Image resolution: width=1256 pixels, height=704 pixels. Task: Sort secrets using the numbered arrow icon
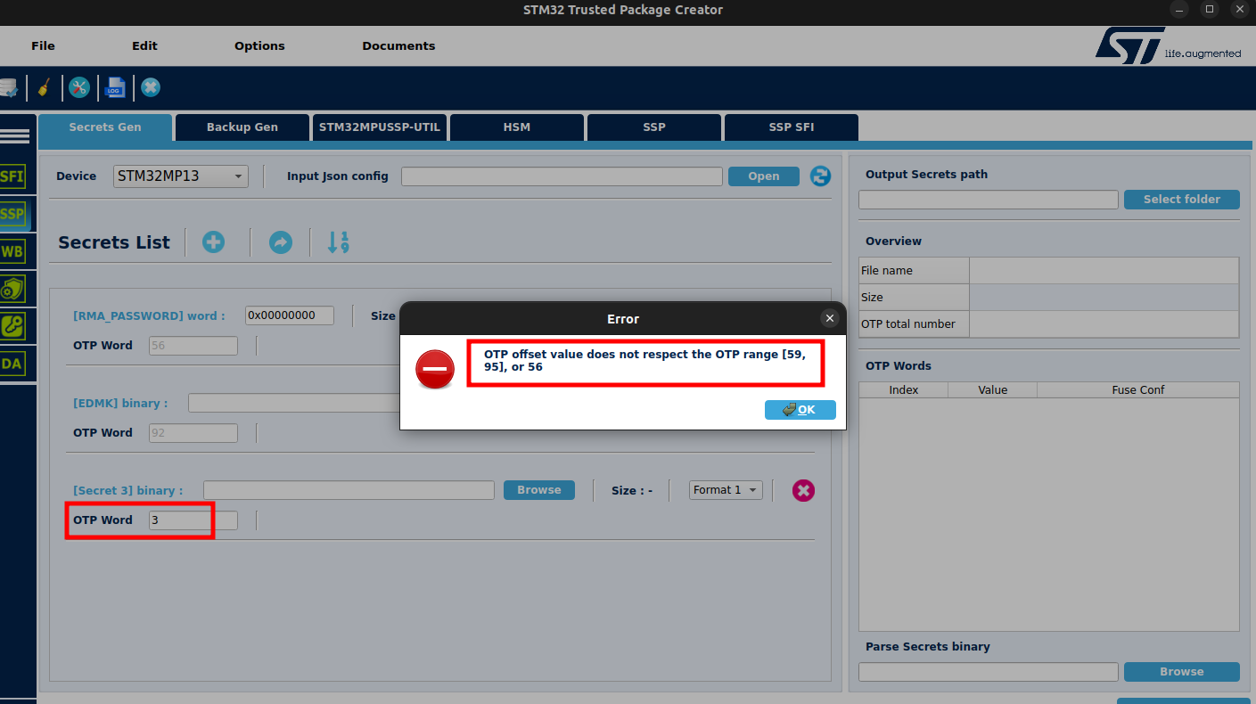(337, 241)
